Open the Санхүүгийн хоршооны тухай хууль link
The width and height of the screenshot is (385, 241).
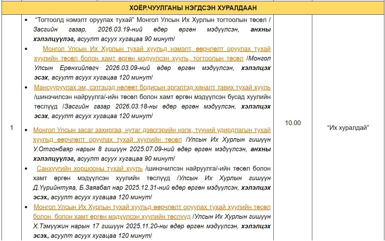[89, 168]
